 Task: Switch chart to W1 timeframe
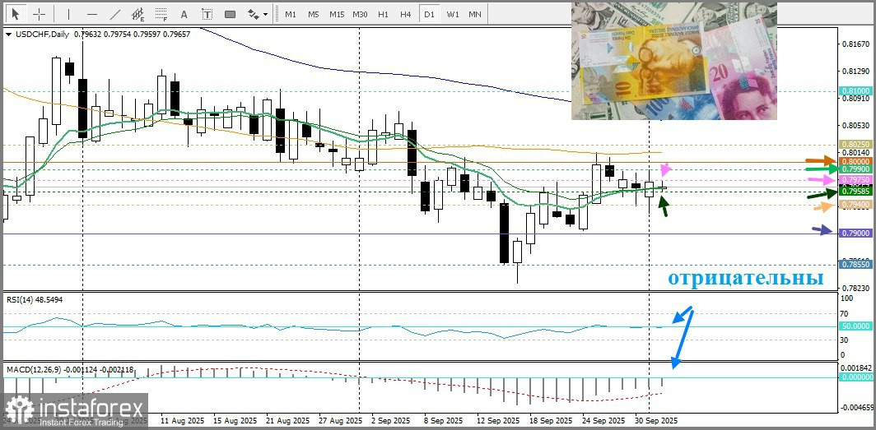coord(453,15)
